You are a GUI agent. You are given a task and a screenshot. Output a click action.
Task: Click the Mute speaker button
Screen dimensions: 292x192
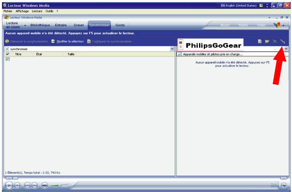pyautogui.click(x=44, y=186)
